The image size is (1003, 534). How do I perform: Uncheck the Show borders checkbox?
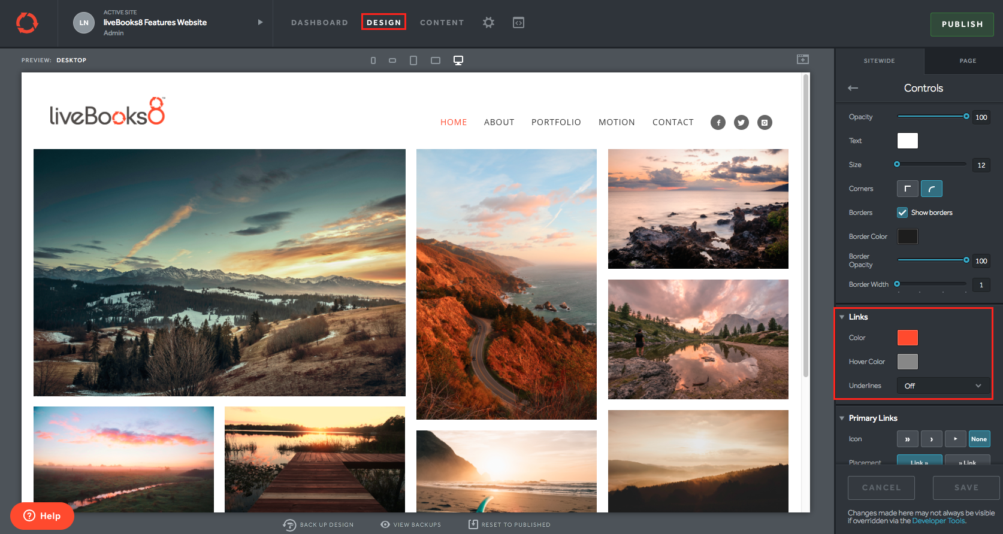[x=902, y=213]
